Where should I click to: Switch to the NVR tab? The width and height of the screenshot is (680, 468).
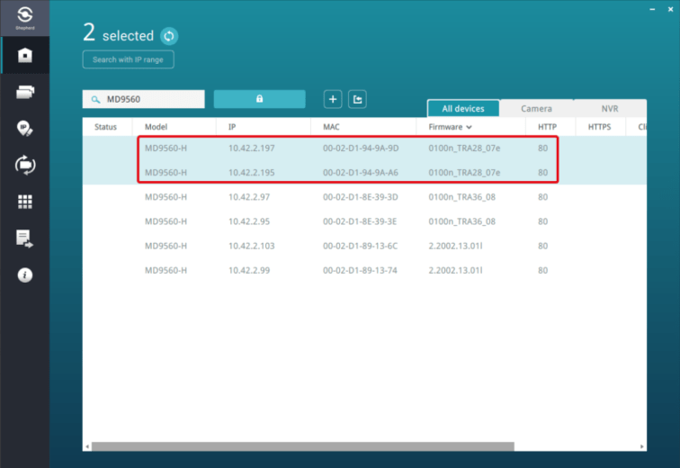click(609, 109)
